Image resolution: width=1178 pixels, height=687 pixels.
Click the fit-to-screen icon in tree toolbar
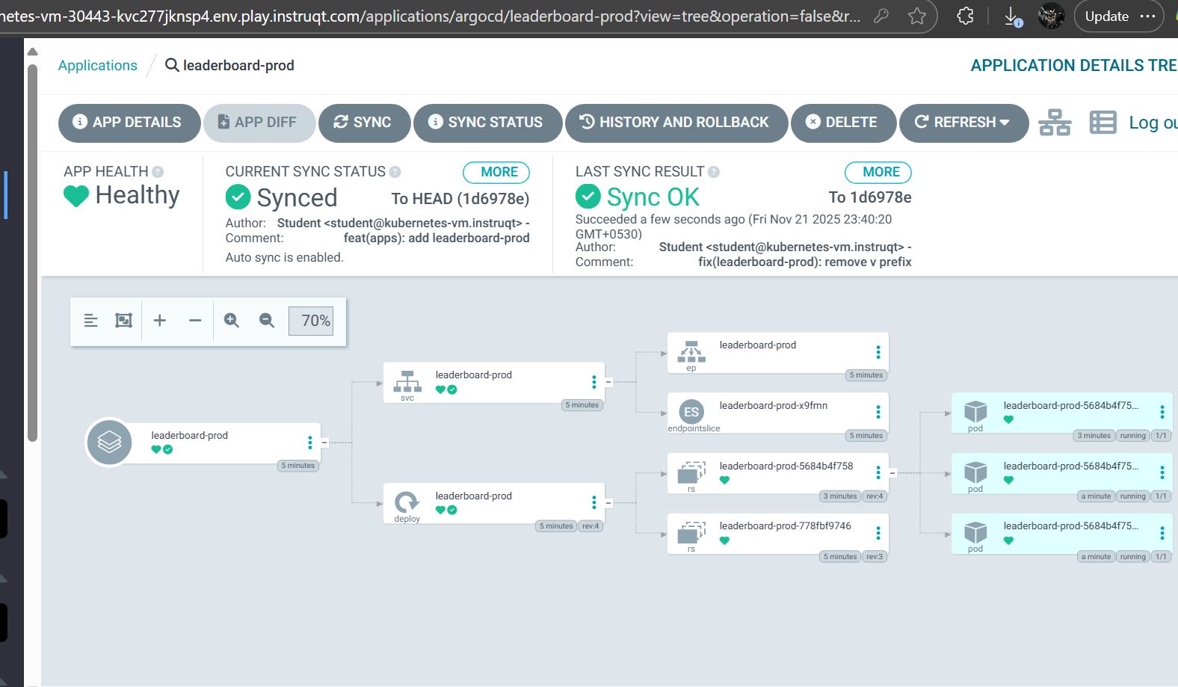[x=123, y=321]
